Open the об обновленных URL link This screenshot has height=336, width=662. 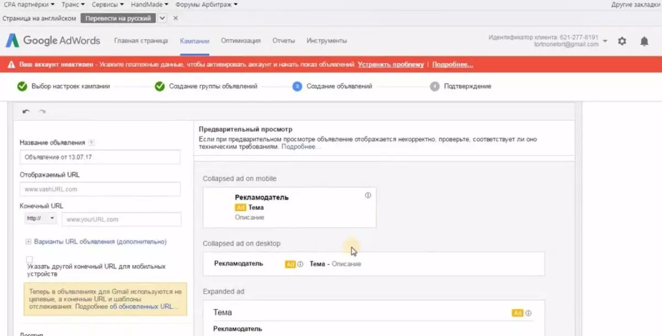144,306
